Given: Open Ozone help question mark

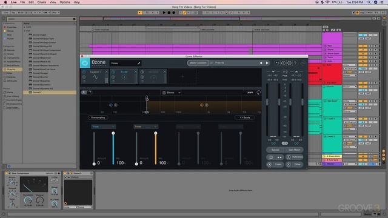Looking at the screenshot, I should pyautogui.click(x=295, y=63).
